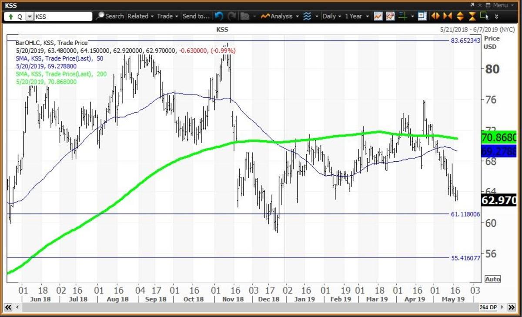Click the 80 price axis label

[x=492, y=69]
